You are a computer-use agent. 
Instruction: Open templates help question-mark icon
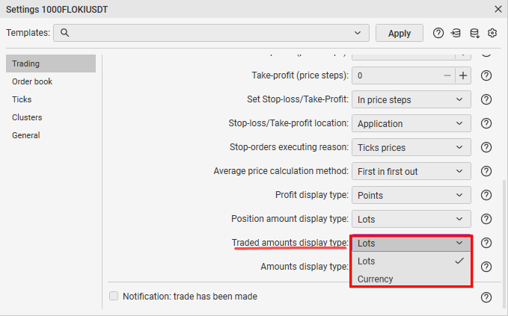pyautogui.click(x=438, y=33)
